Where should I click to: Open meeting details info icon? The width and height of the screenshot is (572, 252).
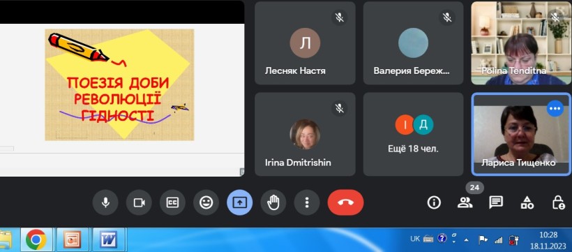[x=434, y=202]
